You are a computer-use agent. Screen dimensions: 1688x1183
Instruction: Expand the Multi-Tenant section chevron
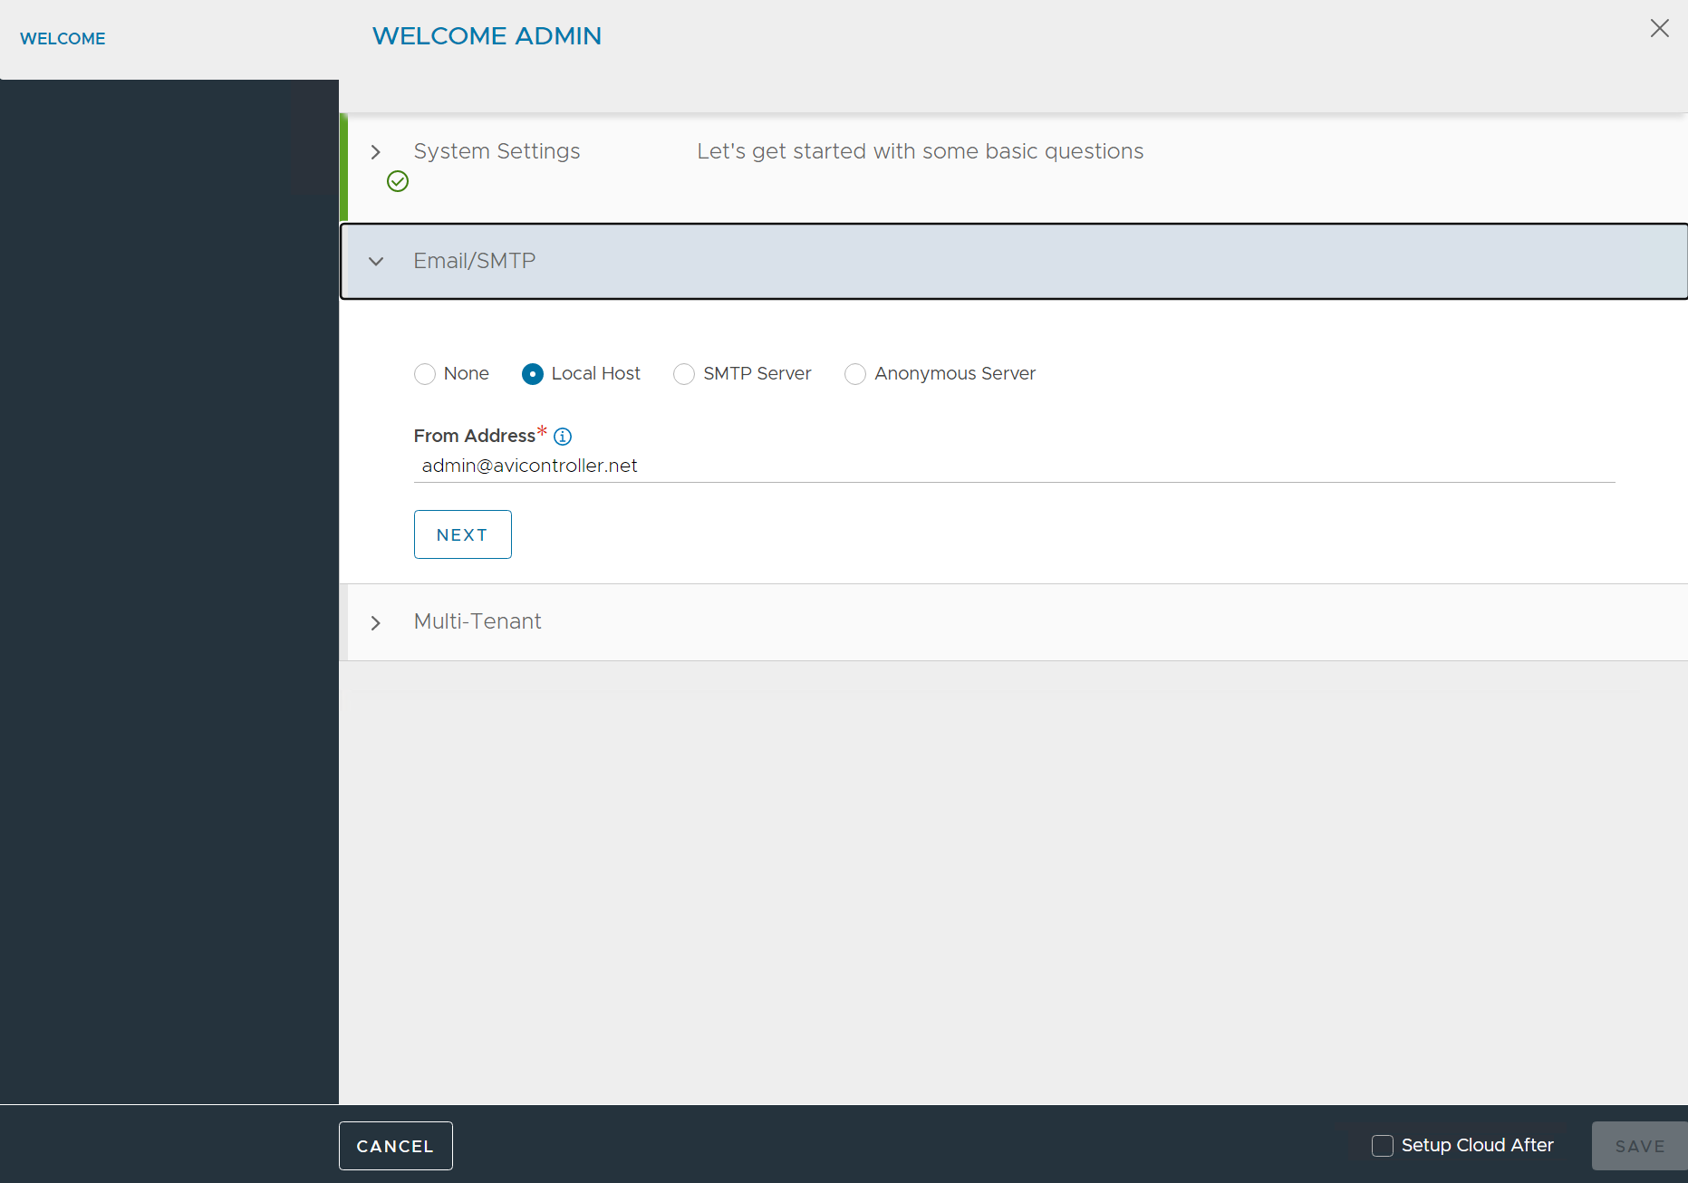click(375, 623)
